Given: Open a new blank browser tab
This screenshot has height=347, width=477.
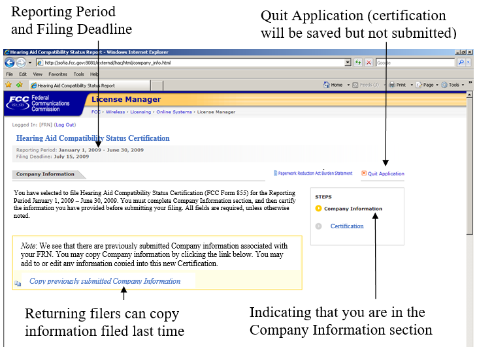Looking at the screenshot, I should [x=157, y=85].
